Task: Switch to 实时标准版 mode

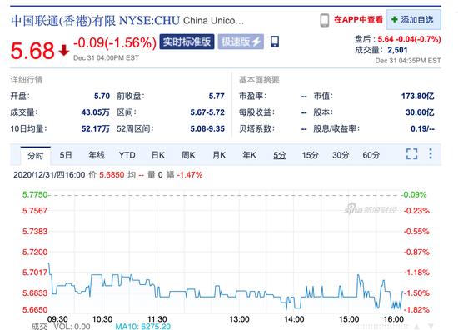Action: tap(187, 42)
